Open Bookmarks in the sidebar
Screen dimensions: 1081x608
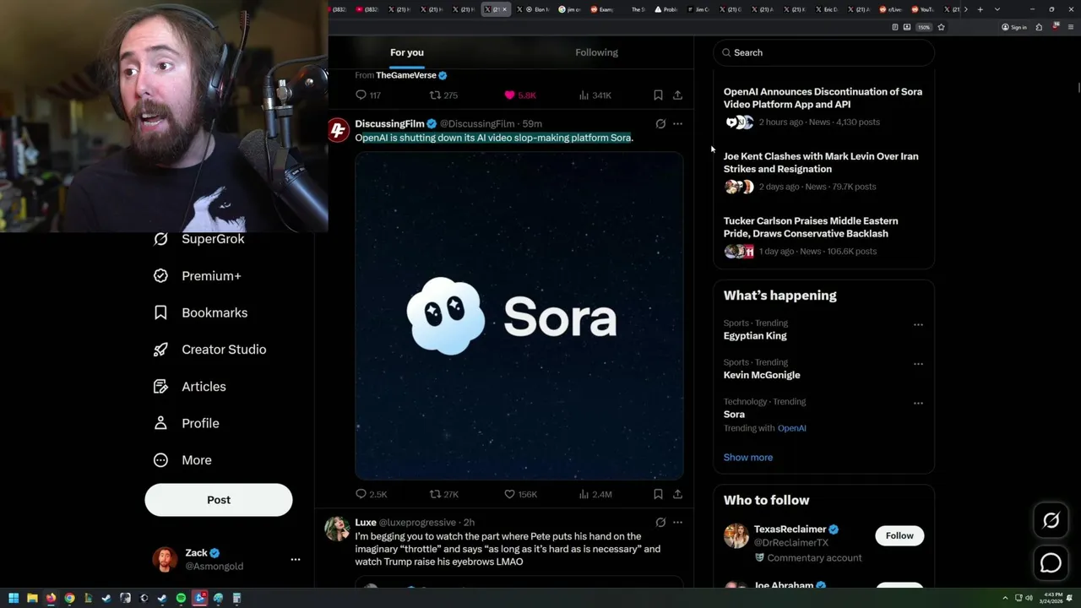(x=201, y=312)
